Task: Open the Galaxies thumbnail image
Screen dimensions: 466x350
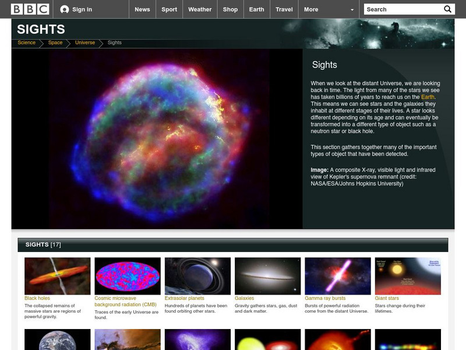Action: pos(268,276)
